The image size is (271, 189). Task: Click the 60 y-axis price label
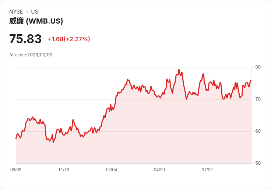[258, 131]
